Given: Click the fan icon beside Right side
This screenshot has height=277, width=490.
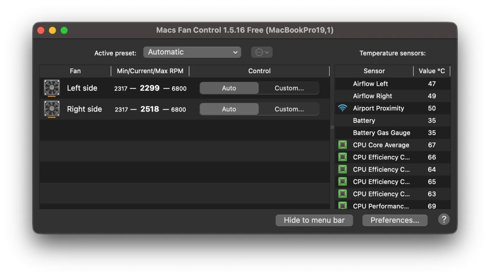Looking at the screenshot, I should pos(52,109).
